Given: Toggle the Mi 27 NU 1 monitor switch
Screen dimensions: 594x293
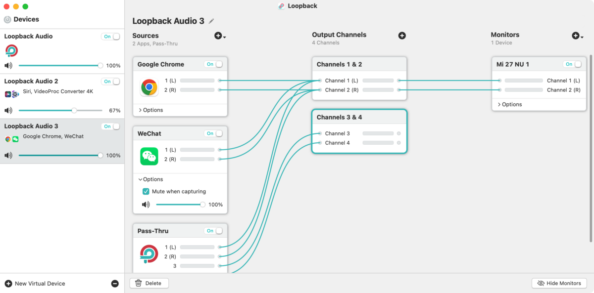Looking at the screenshot, I should tap(572, 64).
